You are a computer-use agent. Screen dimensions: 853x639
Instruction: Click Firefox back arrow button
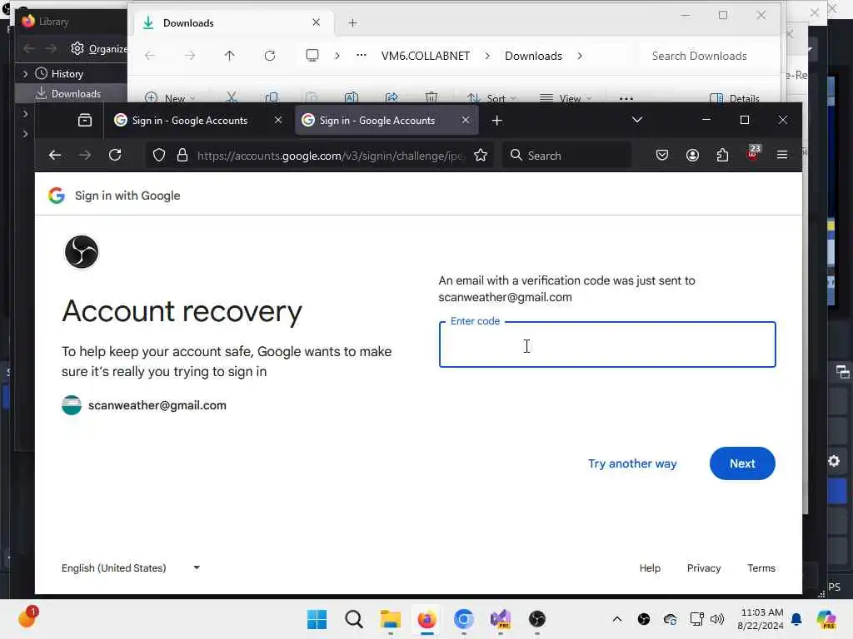click(x=54, y=156)
